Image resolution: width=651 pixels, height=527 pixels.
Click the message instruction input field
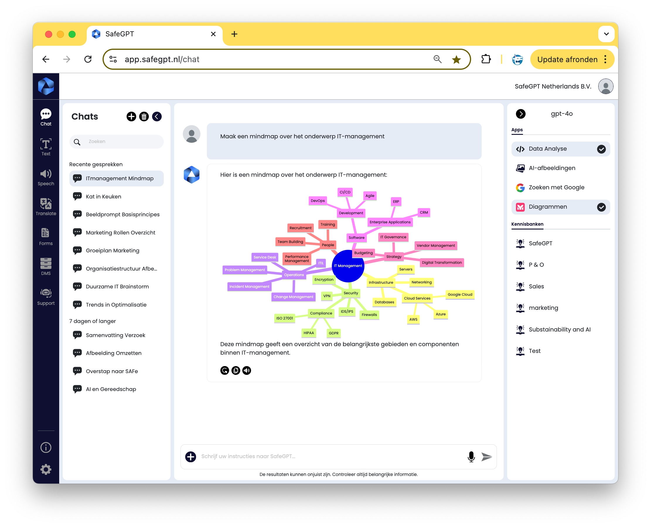331,457
